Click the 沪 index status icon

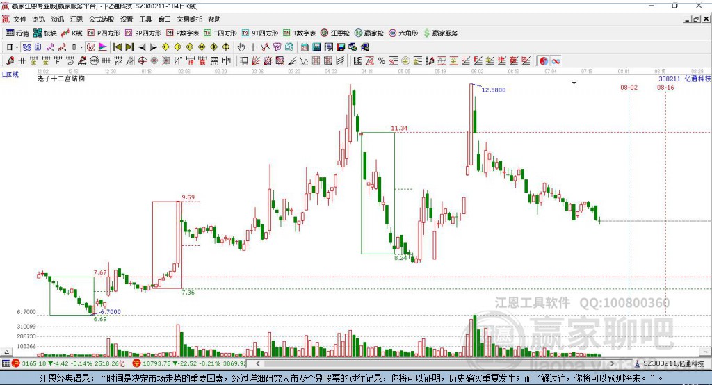[17, 363]
